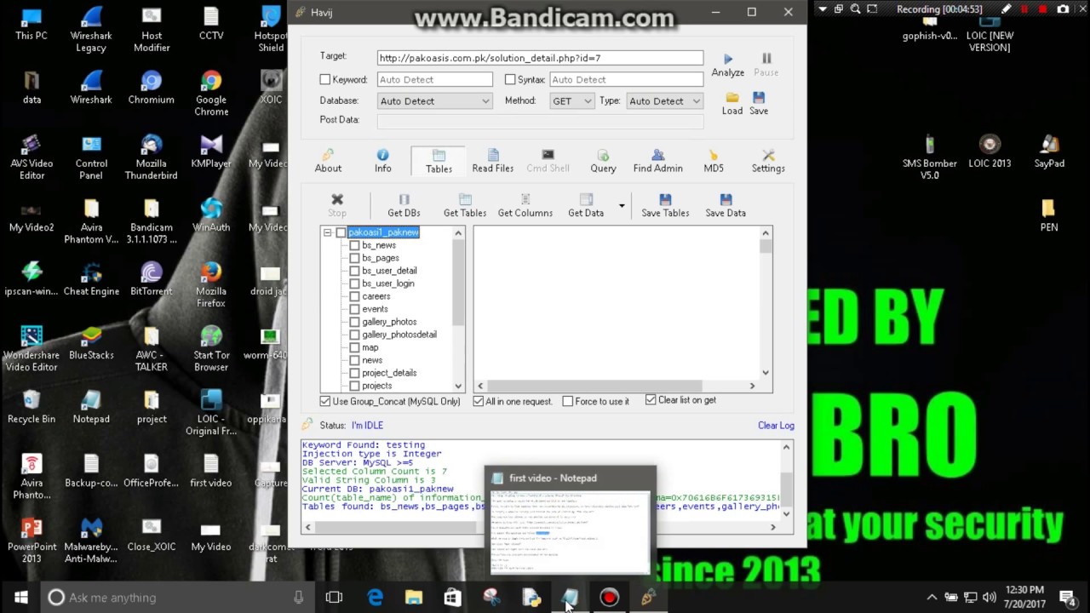
Task: Tick the bs_user_login table checkbox
Action: click(x=354, y=284)
